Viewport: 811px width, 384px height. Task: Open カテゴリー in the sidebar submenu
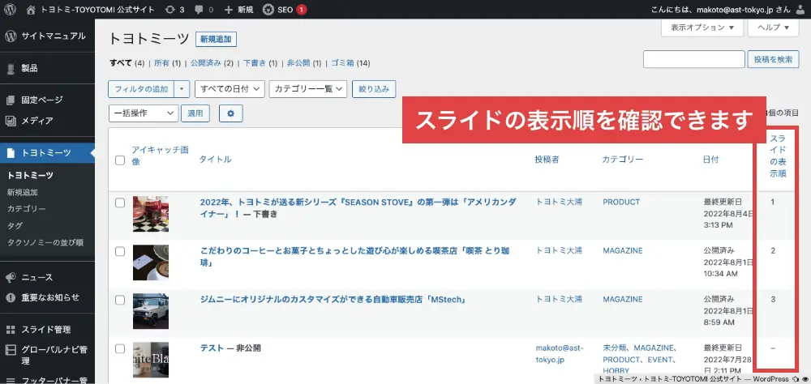(27, 209)
